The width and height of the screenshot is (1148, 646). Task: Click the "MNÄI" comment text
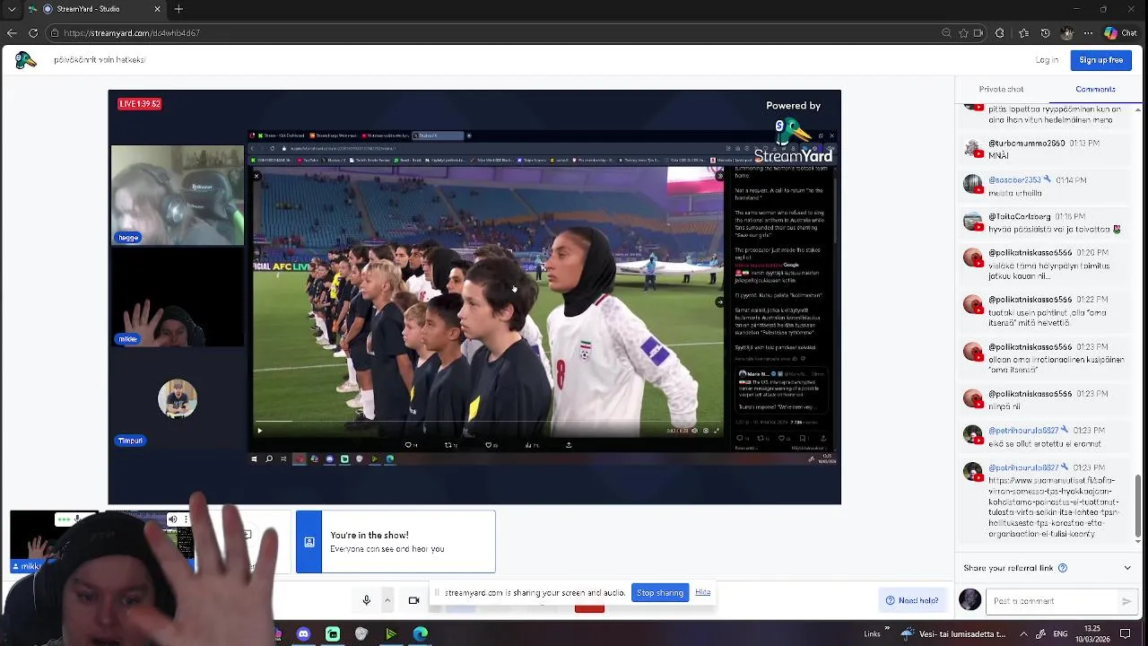[998, 156]
